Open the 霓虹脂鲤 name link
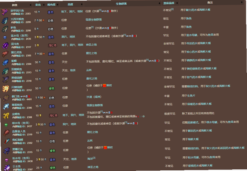Screen dimensions: 247x171 [18, 140]
